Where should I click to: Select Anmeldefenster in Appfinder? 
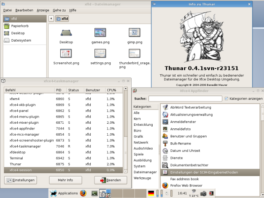pyautogui.click(x=210, y=122)
